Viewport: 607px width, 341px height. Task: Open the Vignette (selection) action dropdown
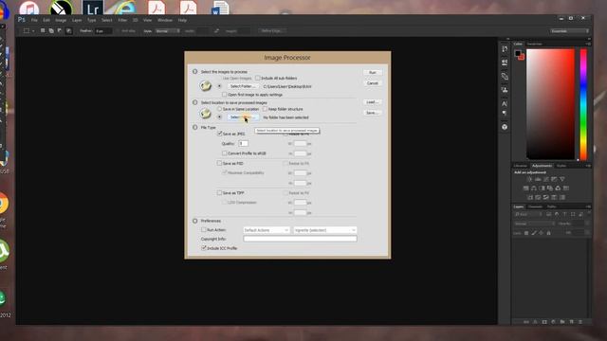[x=324, y=230]
